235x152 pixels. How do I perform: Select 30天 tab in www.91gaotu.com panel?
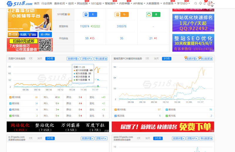[148, 138]
